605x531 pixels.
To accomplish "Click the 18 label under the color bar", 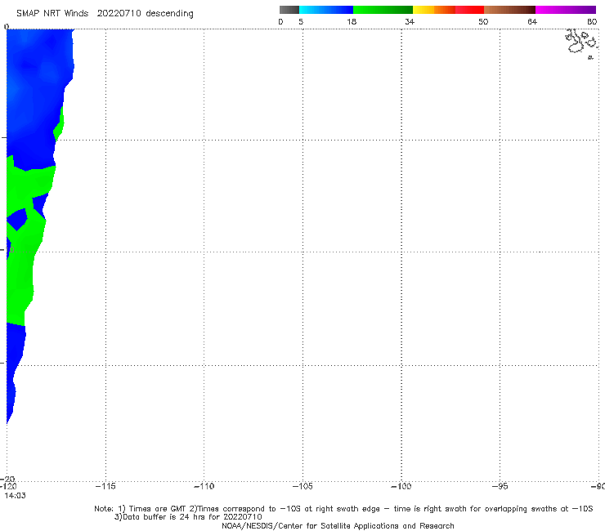I will coord(352,21).
